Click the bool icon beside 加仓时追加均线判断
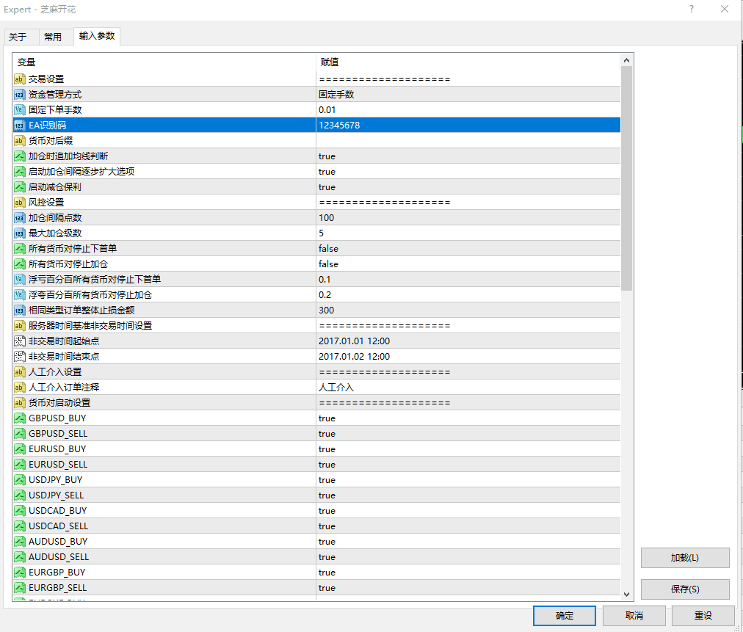This screenshot has height=632, width=743. [19, 156]
